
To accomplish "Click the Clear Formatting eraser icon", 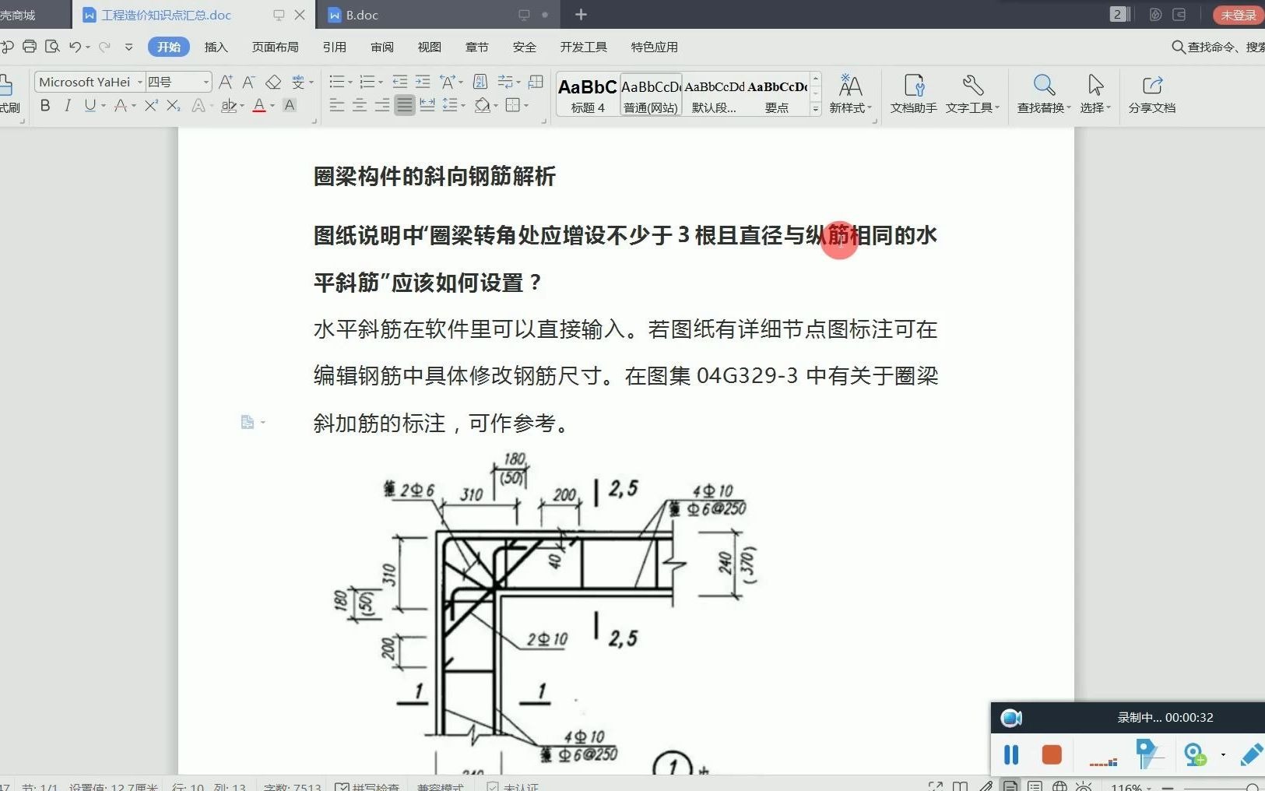I will pyautogui.click(x=273, y=82).
